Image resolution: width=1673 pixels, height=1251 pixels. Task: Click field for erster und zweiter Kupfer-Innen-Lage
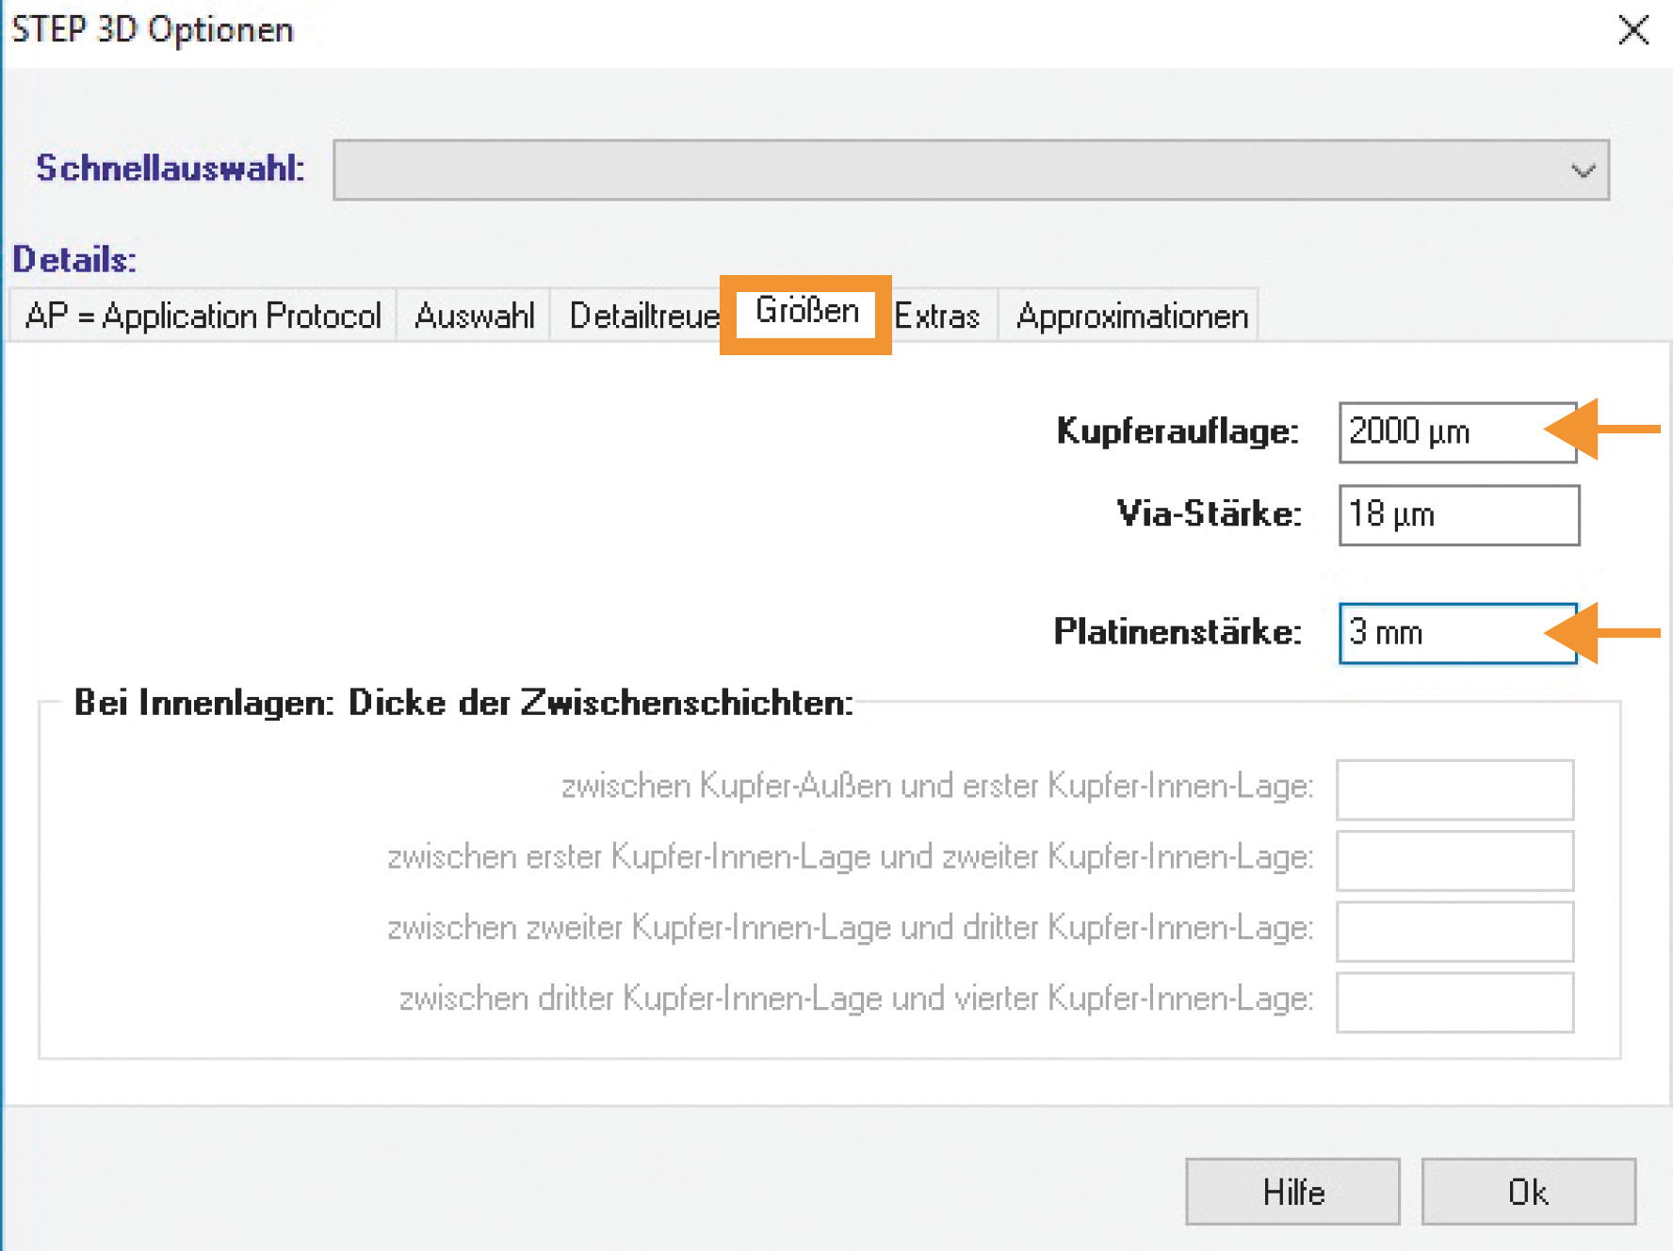click(1455, 860)
